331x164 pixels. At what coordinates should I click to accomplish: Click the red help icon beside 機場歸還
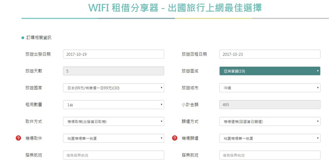pyautogui.click(x=175, y=138)
